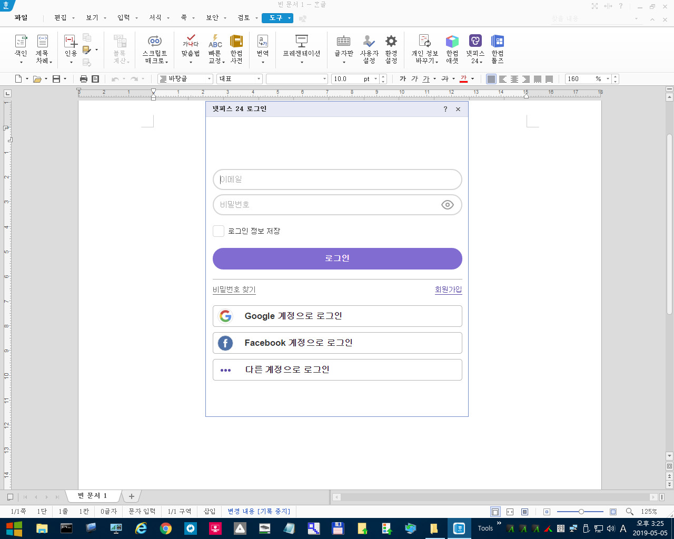This screenshot has height=539, width=674.
Task: Click the 비밀번호 input field
Action: click(x=338, y=205)
